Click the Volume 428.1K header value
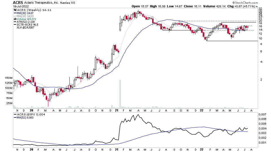271x152 pixels. click(215, 6)
